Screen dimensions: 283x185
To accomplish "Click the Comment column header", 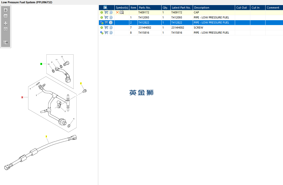I will click(x=274, y=8).
